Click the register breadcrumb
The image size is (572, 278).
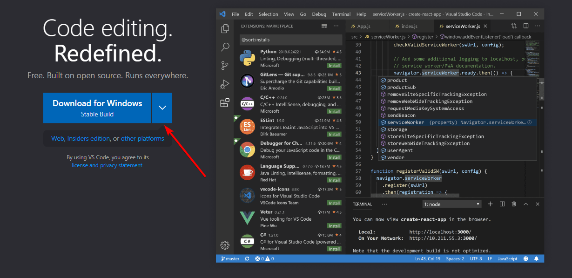point(422,37)
